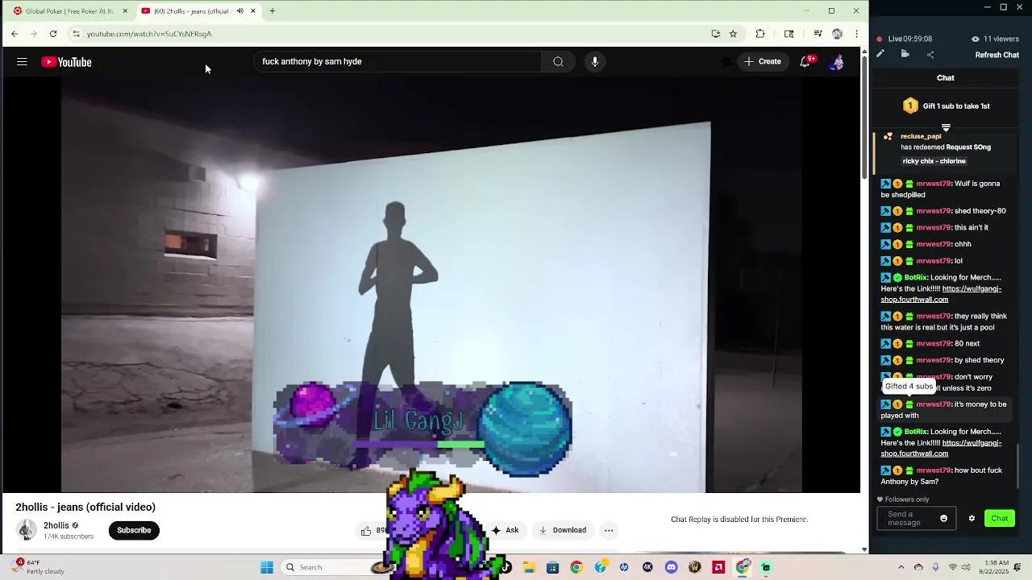Viewport: 1032px width, 580px height.
Task: Open the 2hollis channel name link
Action: coord(56,525)
